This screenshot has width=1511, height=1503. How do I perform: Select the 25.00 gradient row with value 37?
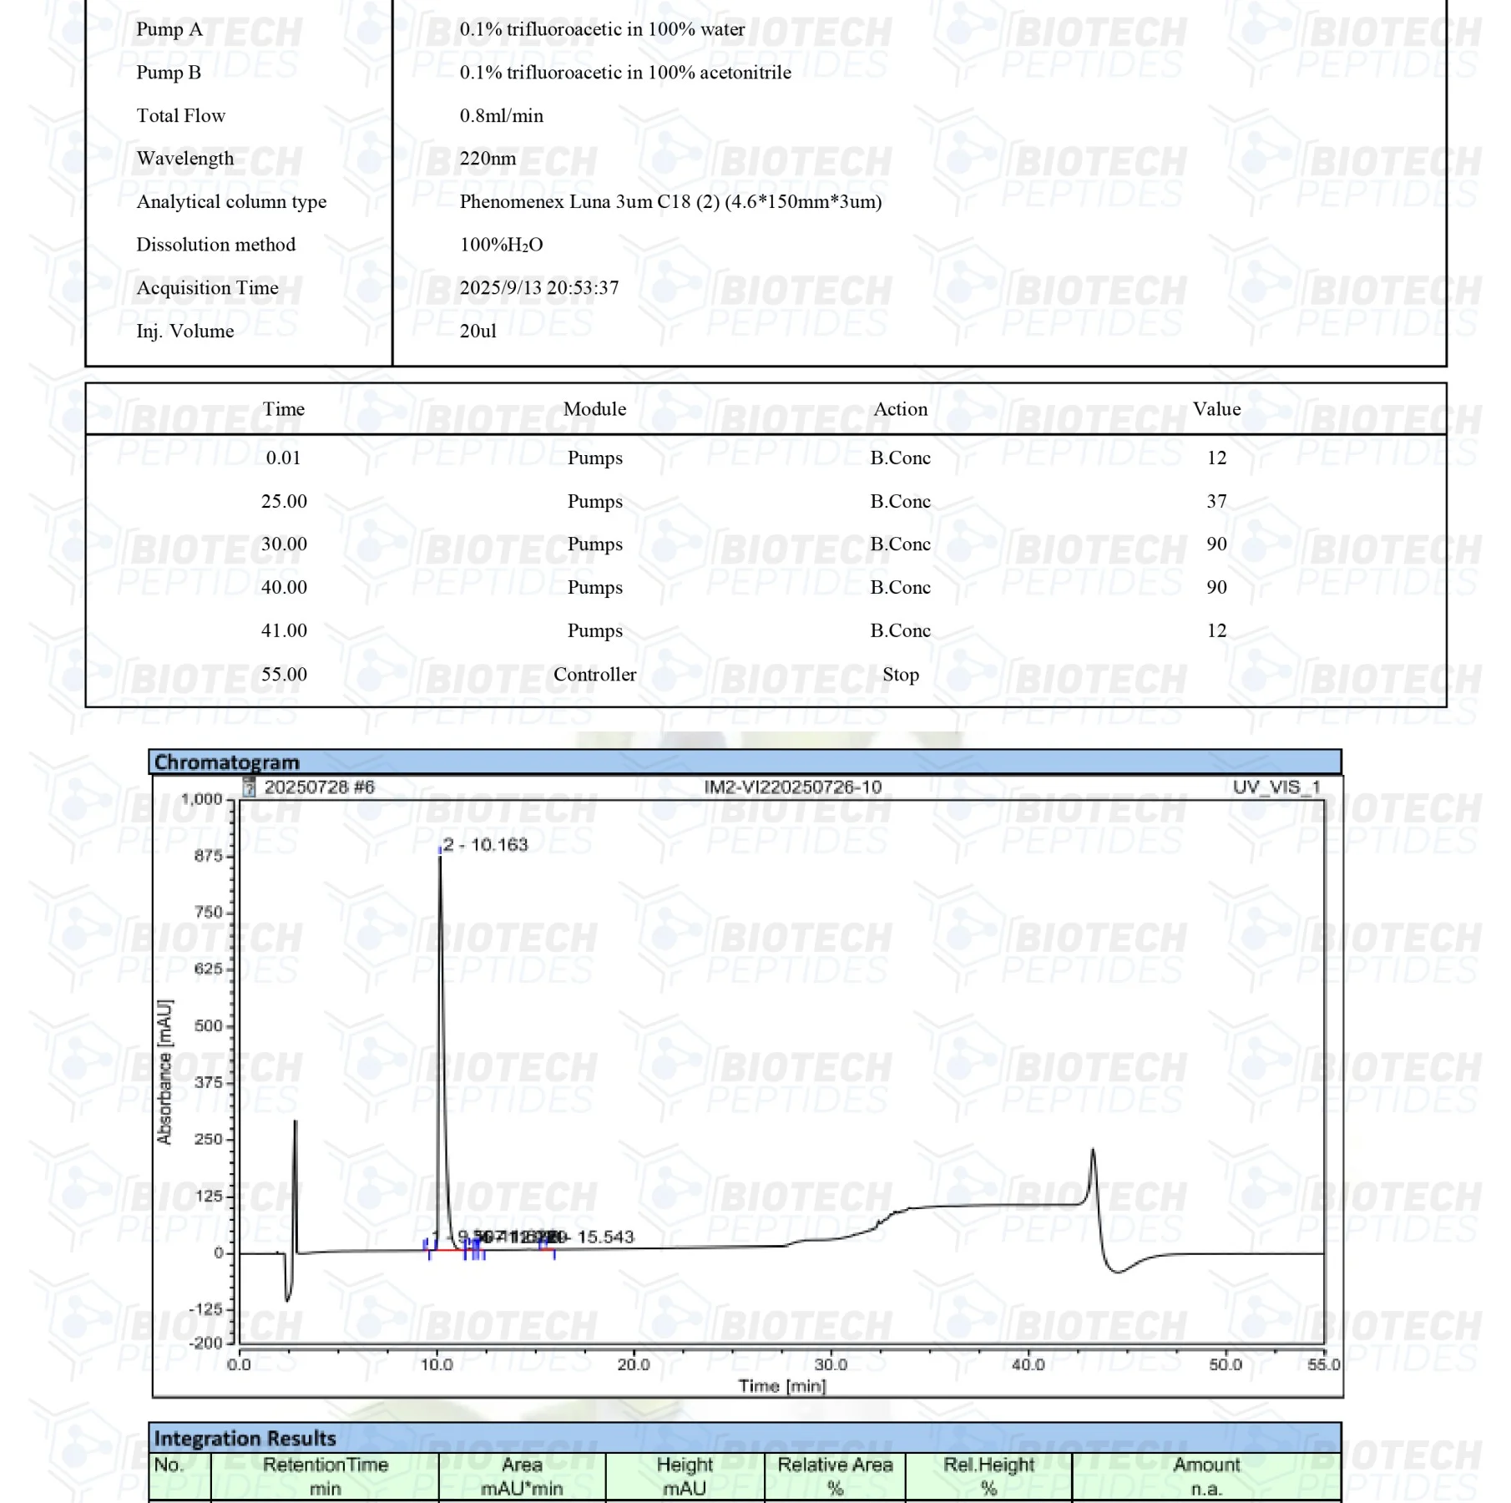594,501
